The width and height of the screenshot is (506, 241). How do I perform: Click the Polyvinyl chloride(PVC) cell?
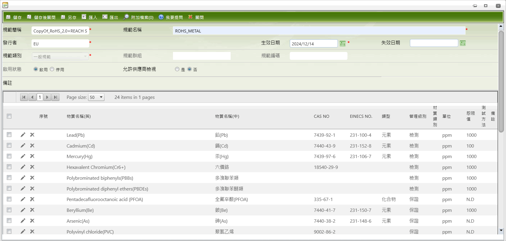point(90,232)
